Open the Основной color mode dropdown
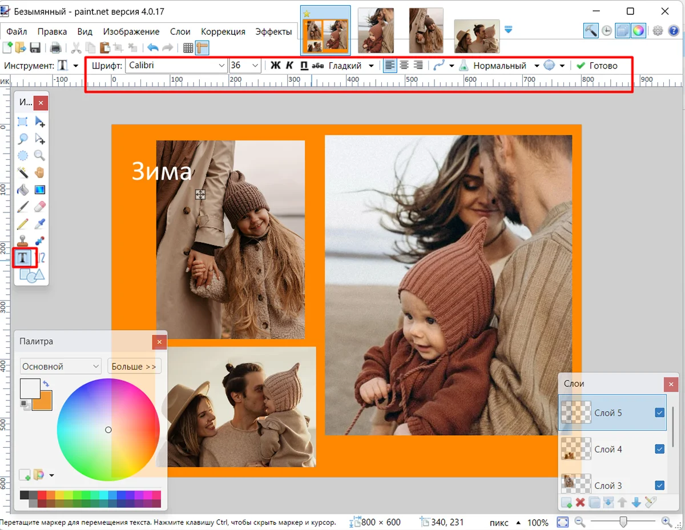685x530 pixels. click(x=61, y=366)
